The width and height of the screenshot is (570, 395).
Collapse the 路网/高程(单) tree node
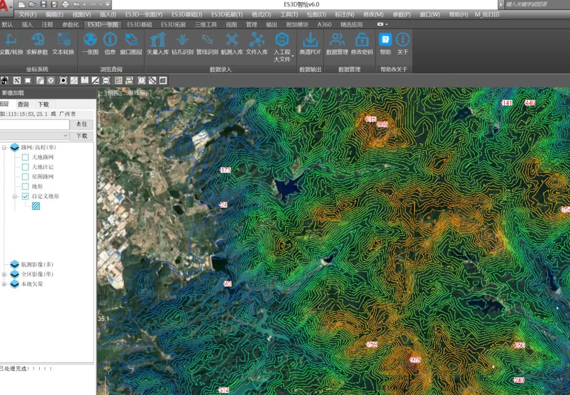[x=4, y=148]
